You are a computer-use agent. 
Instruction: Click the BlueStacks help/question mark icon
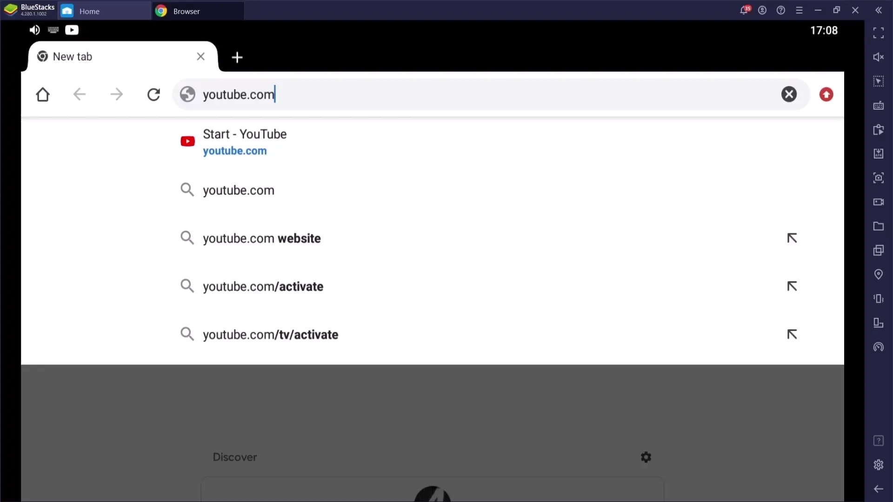(x=781, y=10)
